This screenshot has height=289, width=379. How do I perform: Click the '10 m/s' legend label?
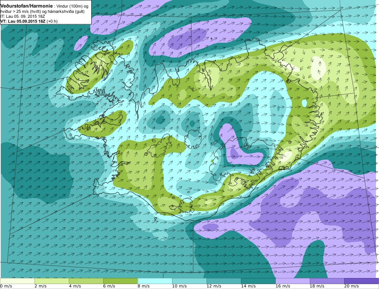coord(179,286)
